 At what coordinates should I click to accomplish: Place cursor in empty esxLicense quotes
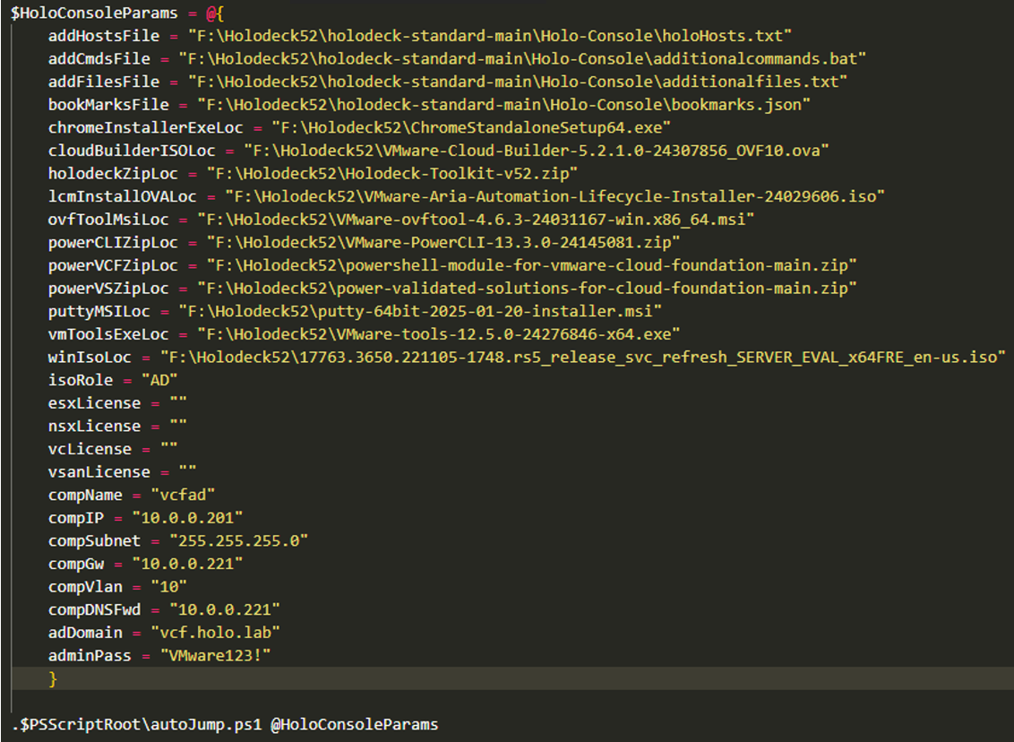(178, 403)
